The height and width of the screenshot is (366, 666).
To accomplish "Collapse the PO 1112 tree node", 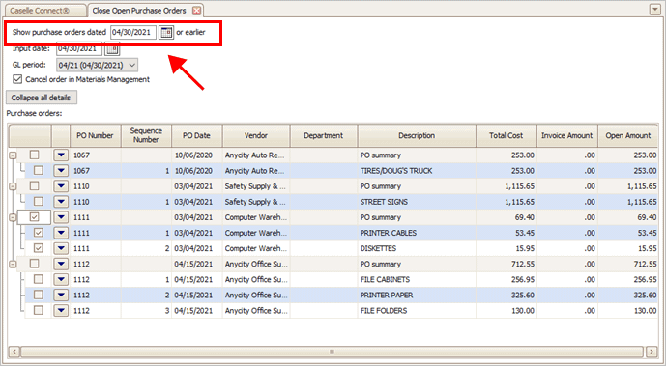I will (13, 265).
